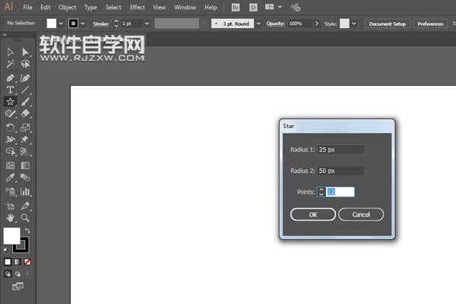Confirm the Star dialog with OK
Viewport: 456px width, 304px height.
(313, 215)
